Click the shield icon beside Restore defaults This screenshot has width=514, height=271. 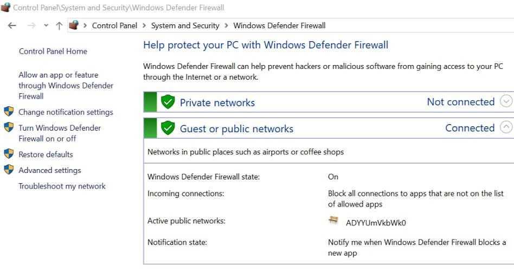[x=9, y=154]
